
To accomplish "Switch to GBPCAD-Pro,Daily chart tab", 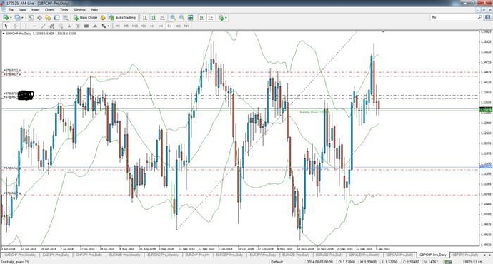I will (399, 255).
